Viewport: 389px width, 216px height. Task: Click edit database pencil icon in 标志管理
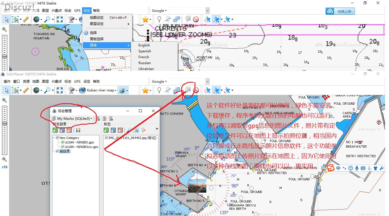tap(105, 119)
